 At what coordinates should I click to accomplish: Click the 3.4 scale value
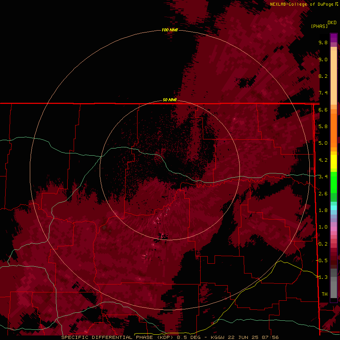click(323, 177)
